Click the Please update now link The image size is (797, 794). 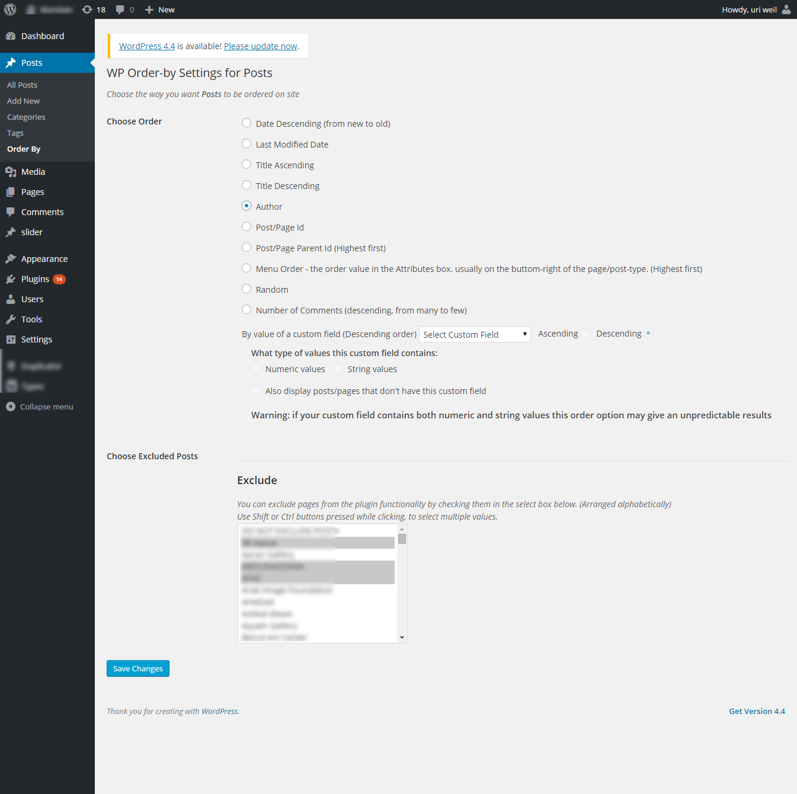(x=261, y=46)
